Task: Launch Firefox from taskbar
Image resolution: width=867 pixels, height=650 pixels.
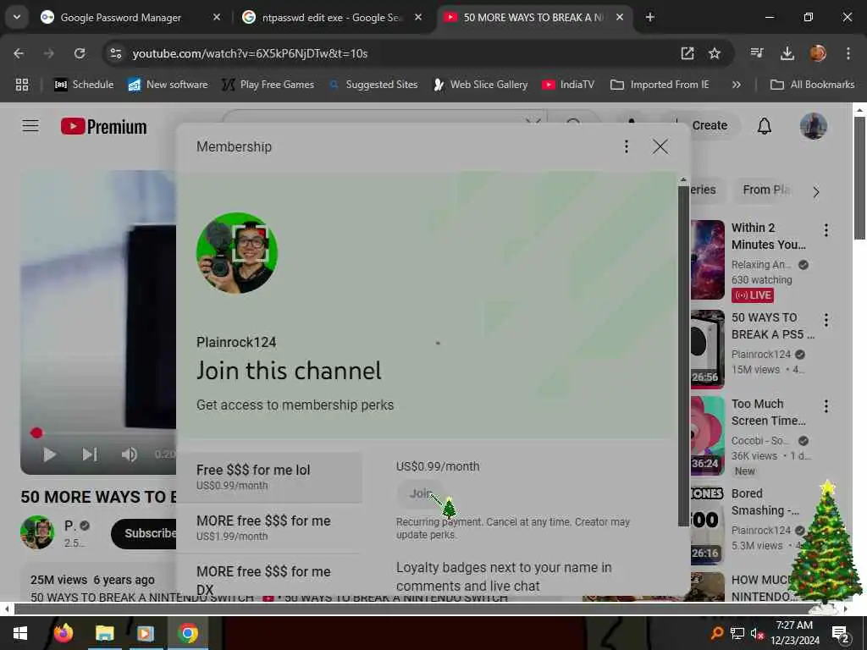Action: (x=63, y=633)
